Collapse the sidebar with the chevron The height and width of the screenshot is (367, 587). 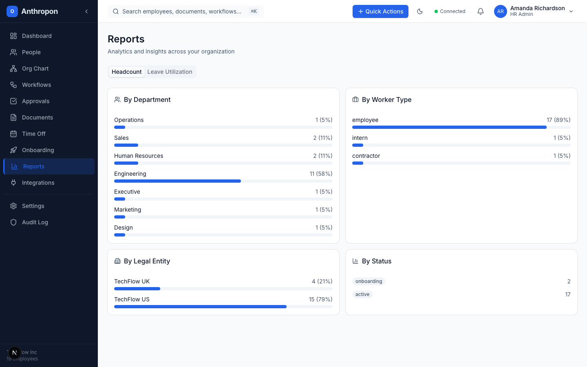[86, 11]
